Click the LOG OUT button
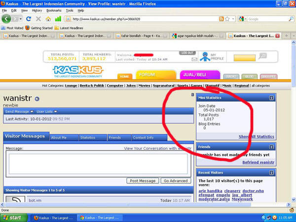296x222 pixels. [187, 53]
